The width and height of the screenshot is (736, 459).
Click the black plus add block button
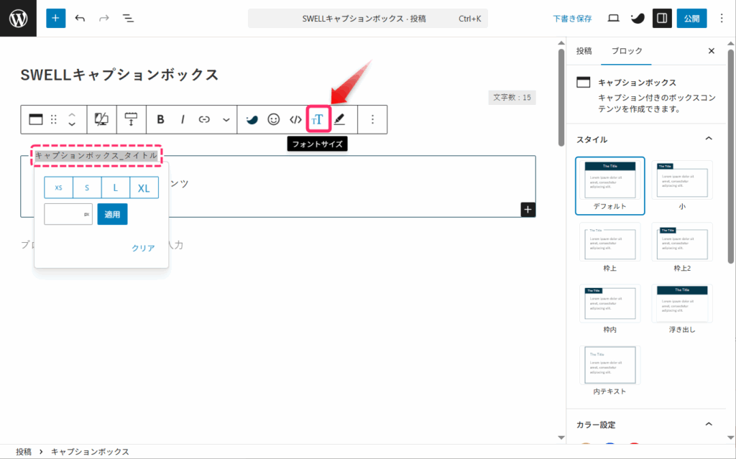pos(528,209)
